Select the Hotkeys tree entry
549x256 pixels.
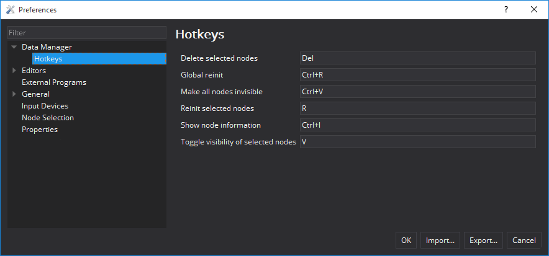pyautogui.click(x=99, y=59)
